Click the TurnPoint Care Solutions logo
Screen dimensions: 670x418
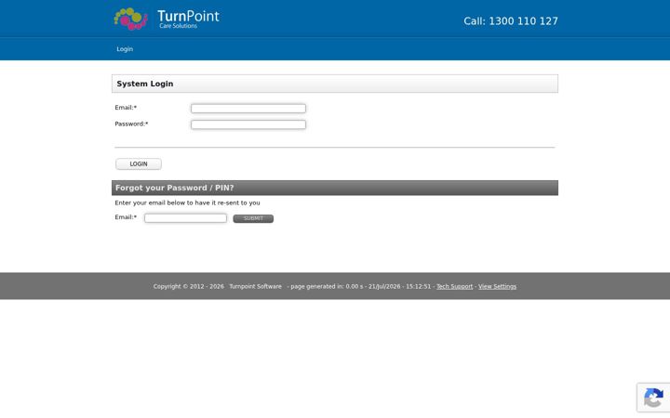point(167,19)
